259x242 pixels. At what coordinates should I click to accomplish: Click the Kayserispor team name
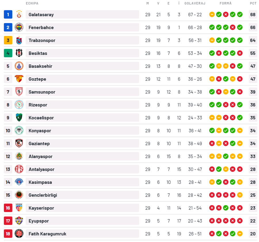(41, 208)
